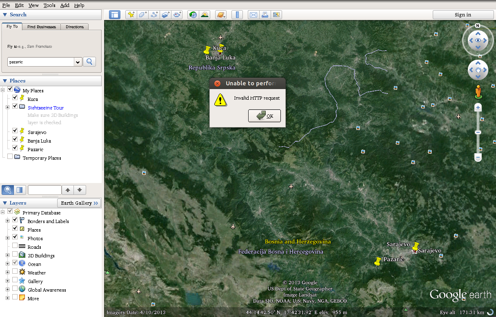The height and width of the screenshot is (317, 496).
Task: Open the File menu
Action: point(6,5)
